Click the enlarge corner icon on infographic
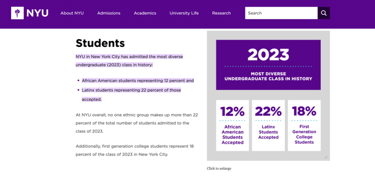375x178 pixels. coord(326,157)
